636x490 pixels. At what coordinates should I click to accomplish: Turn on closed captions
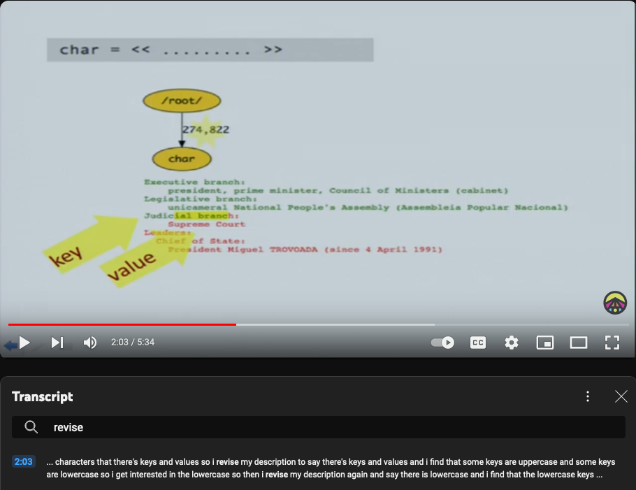click(x=478, y=343)
